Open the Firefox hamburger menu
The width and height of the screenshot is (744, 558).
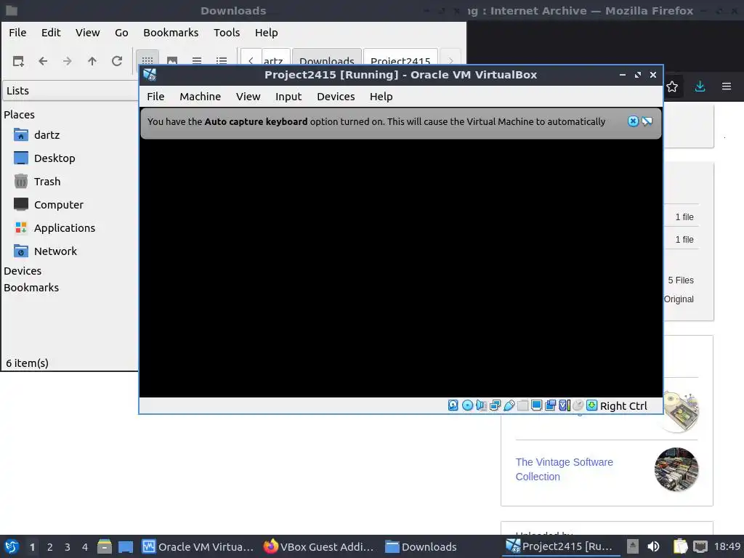click(x=727, y=86)
